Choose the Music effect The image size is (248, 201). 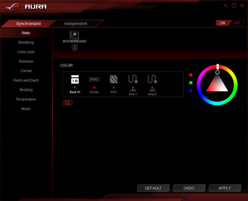[x=26, y=109]
